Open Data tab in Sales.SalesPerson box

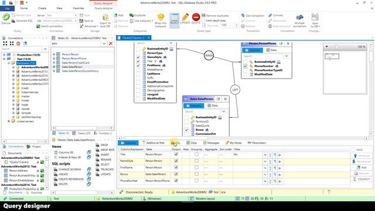(212, 105)
